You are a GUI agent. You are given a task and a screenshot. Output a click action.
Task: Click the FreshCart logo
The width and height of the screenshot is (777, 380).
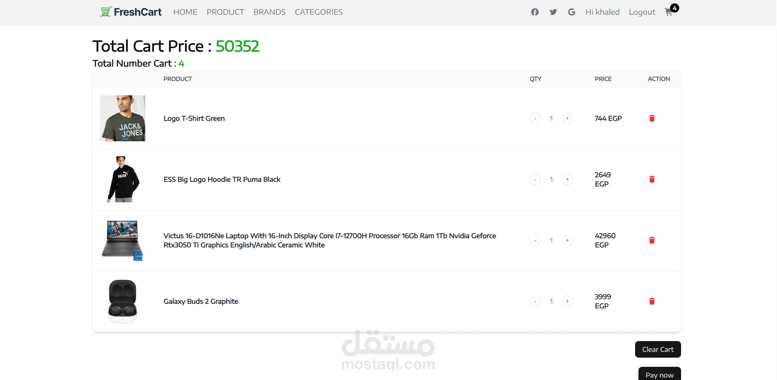(x=131, y=12)
